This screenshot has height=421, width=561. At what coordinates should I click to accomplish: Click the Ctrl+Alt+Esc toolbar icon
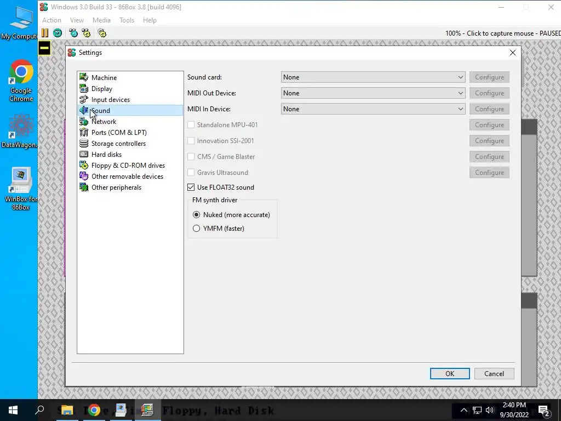point(86,33)
